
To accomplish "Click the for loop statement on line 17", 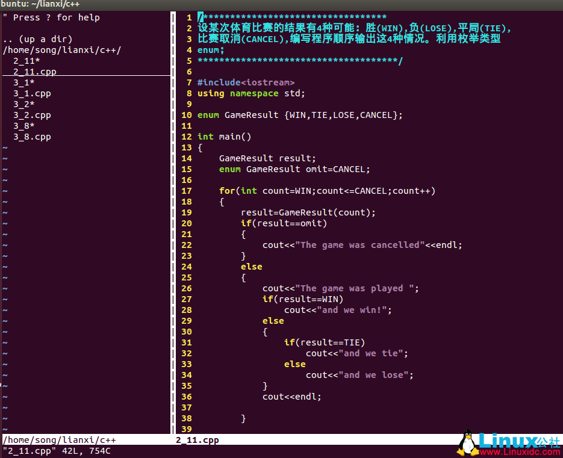I will (327, 191).
